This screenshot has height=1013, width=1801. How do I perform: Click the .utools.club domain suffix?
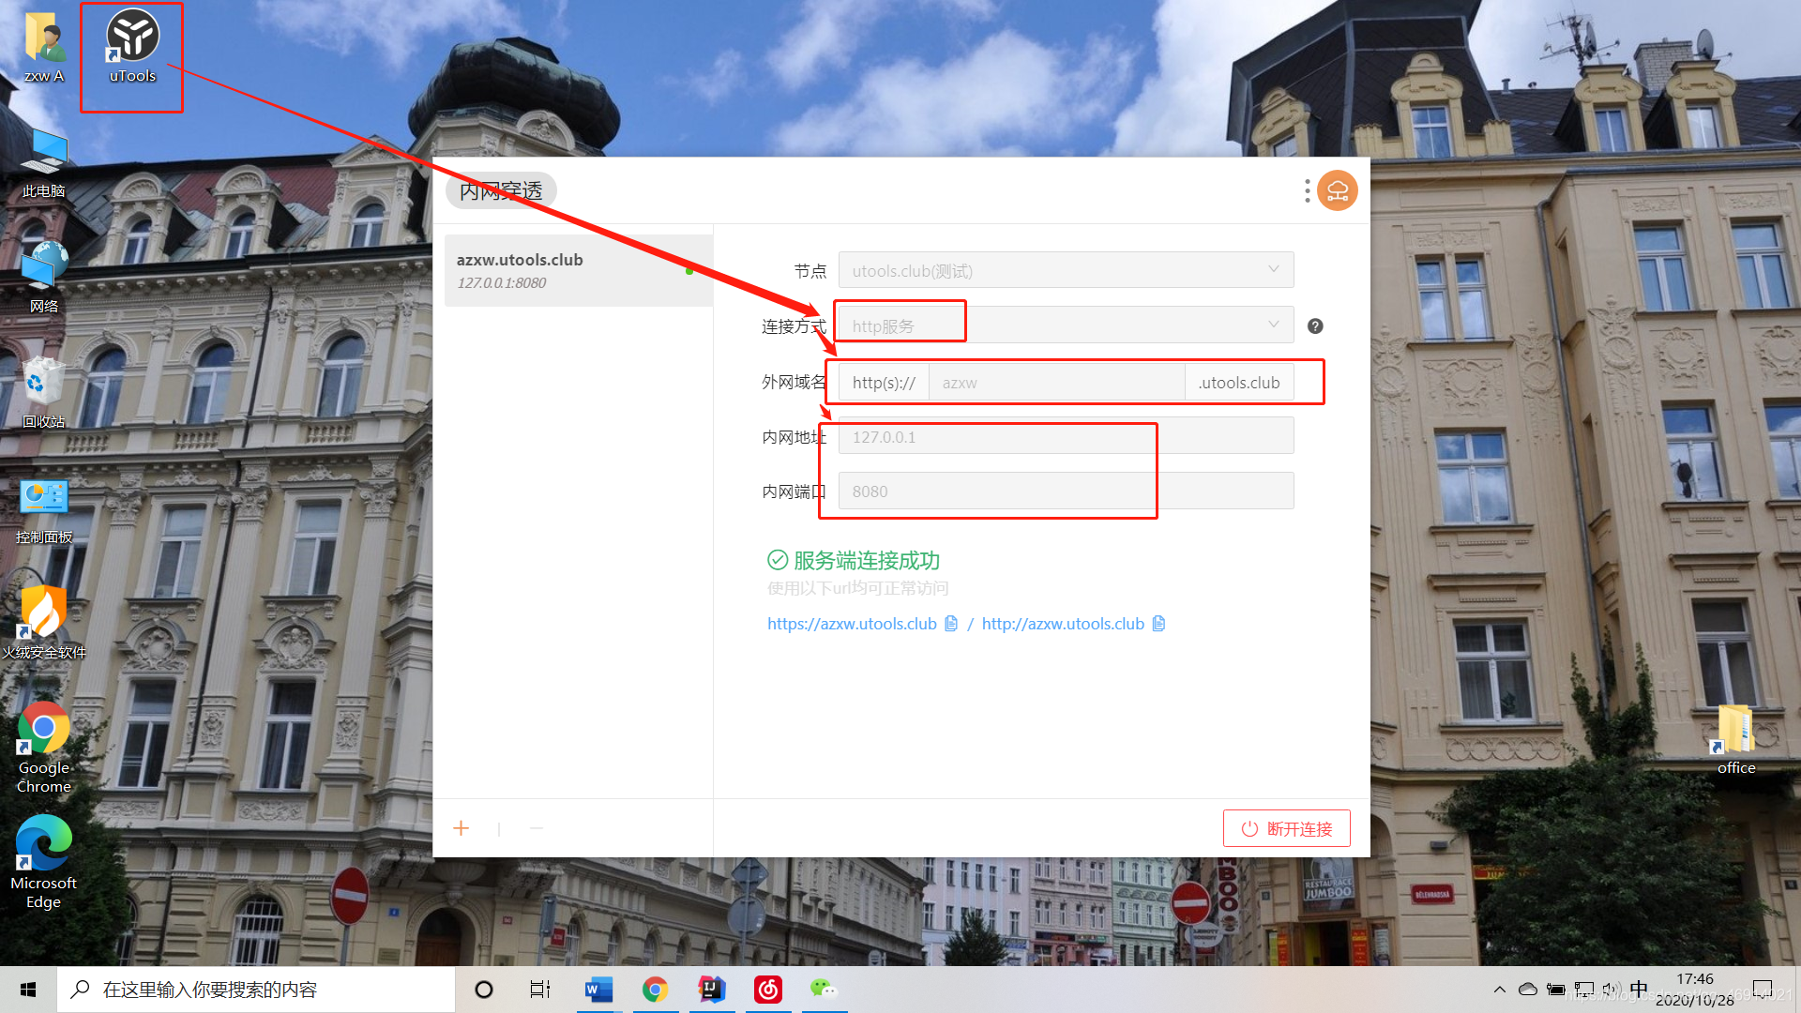pos(1238,382)
